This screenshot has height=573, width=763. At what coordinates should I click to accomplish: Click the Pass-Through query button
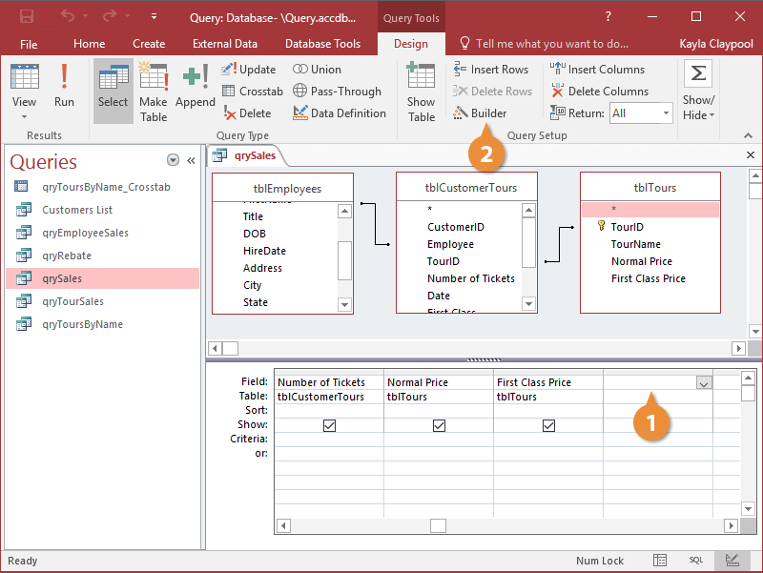pos(337,91)
